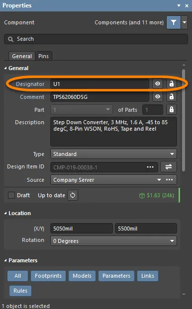Click the green supply chain box icon

coord(142,196)
